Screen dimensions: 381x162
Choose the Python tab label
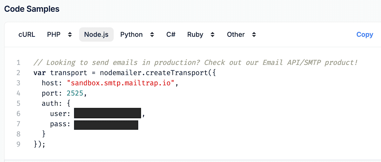pyautogui.click(x=131, y=35)
